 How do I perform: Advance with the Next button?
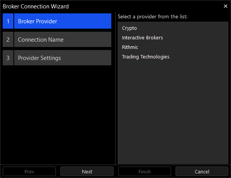pyautogui.click(x=87, y=172)
